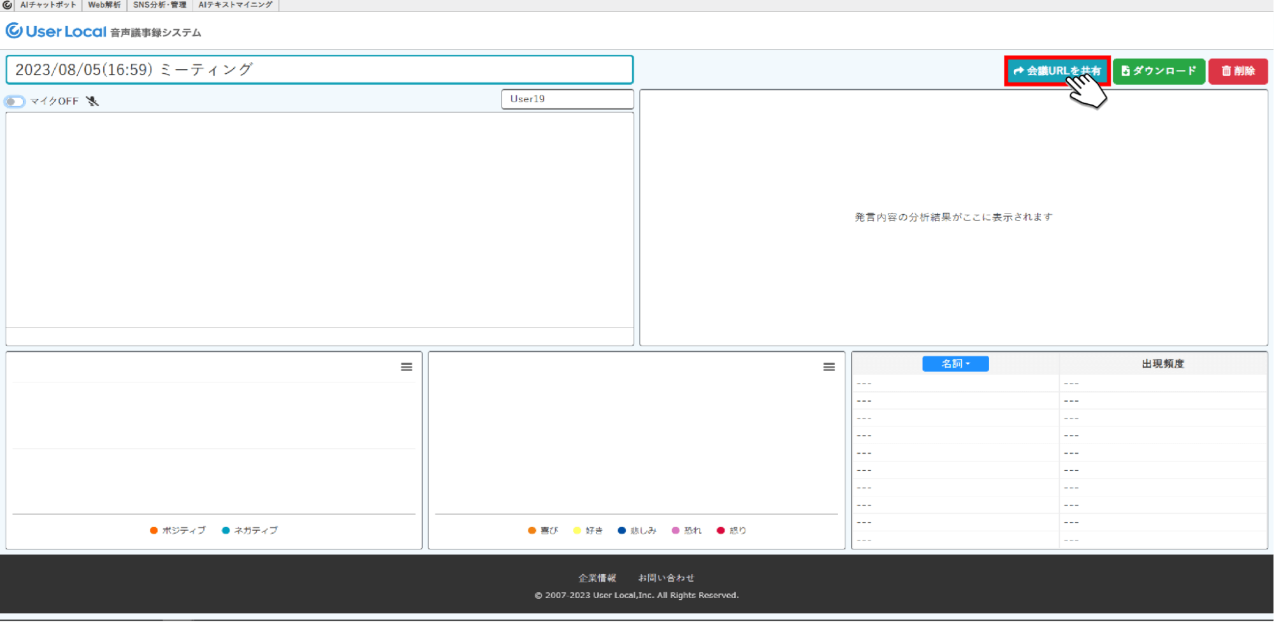Open the お問い合わせ footer link
1274x622 pixels.
(x=666, y=578)
